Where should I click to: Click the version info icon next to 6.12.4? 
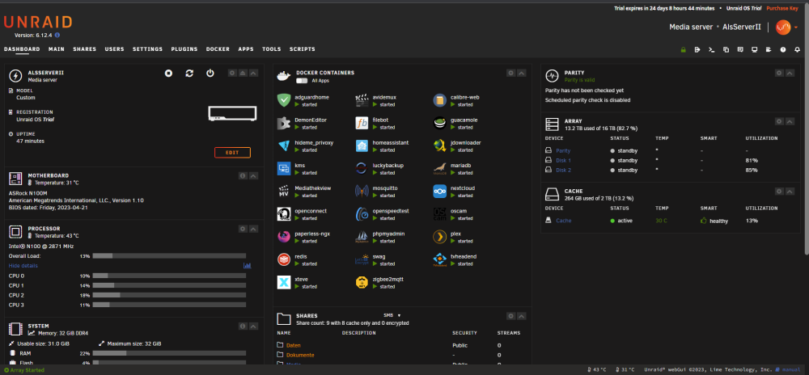(57, 35)
